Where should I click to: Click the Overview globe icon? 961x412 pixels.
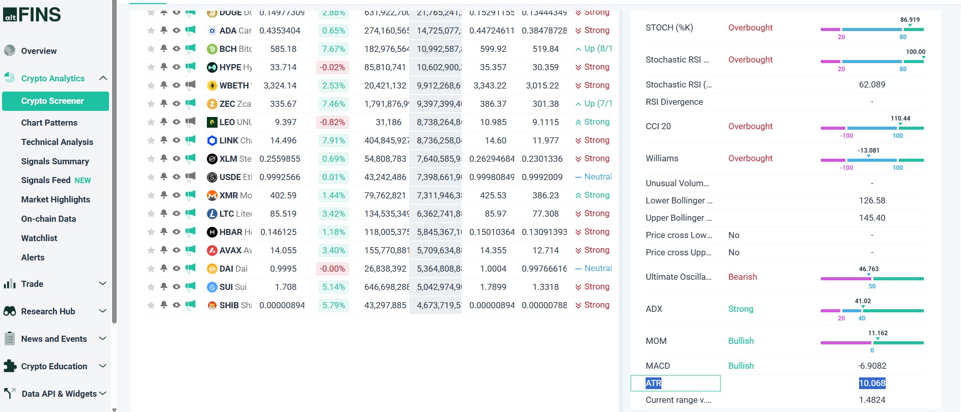click(10, 50)
